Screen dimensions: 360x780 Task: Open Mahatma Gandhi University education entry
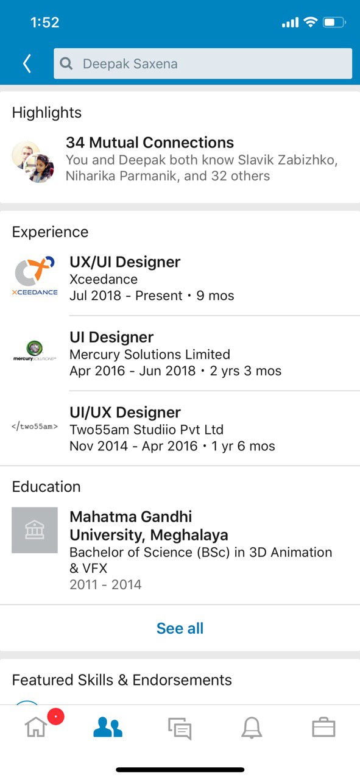180,550
